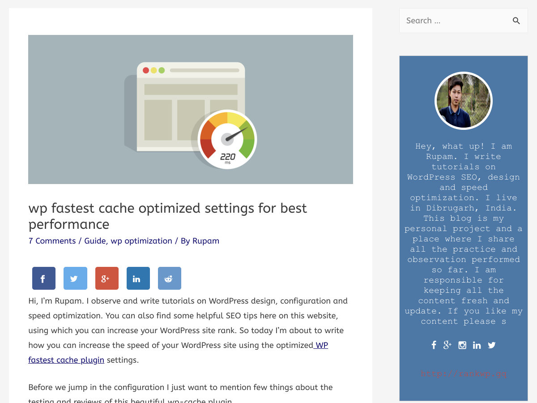537x403 pixels.
Task: View posts by author Rupam
Action: pyautogui.click(x=206, y=241)
